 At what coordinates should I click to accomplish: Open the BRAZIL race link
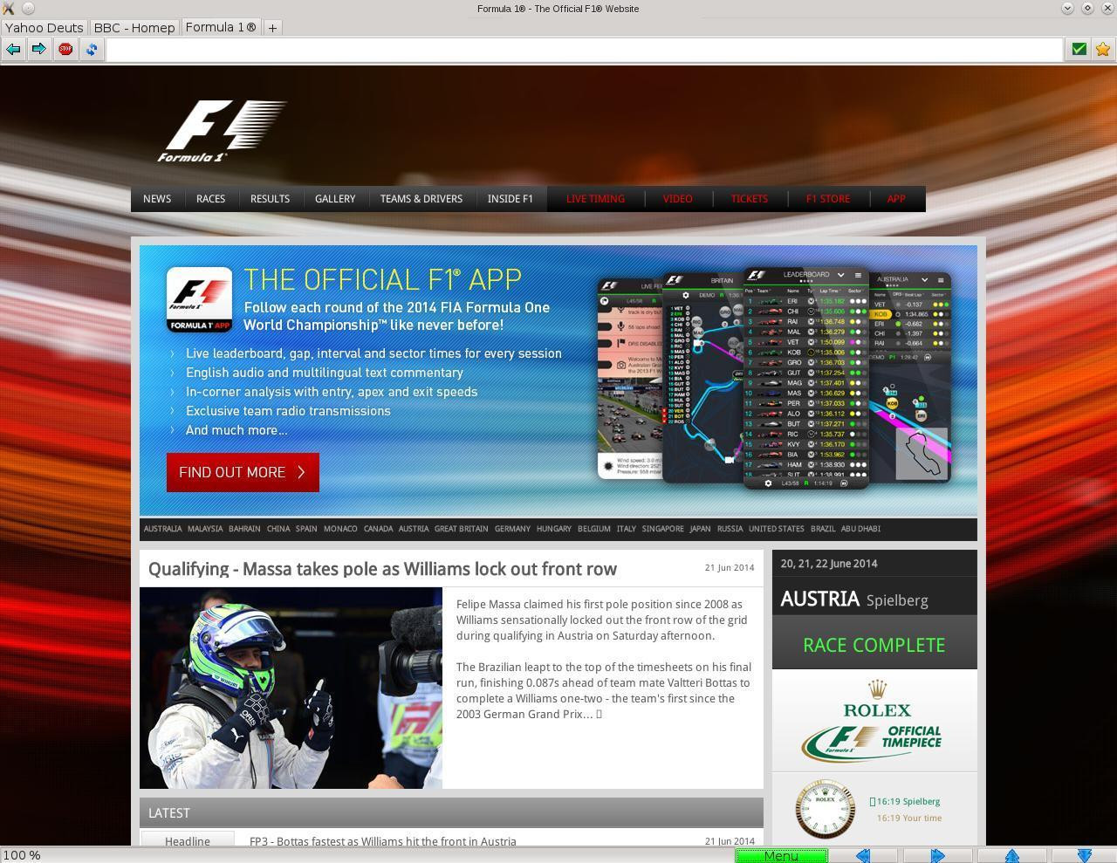(x=823, y=529)
